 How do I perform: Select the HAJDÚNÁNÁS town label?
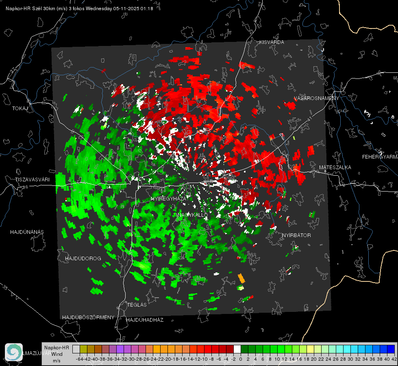coord(27,232)
